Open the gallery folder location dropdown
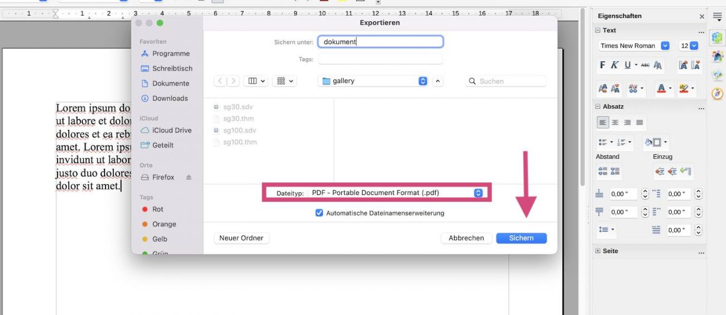Viewport: 726px width, 315px height. coord(373,81)
